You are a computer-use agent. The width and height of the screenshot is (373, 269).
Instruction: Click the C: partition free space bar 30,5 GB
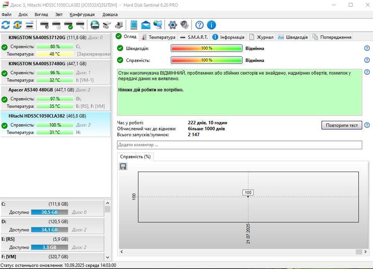pyautogui.click(x=50, y=212)
